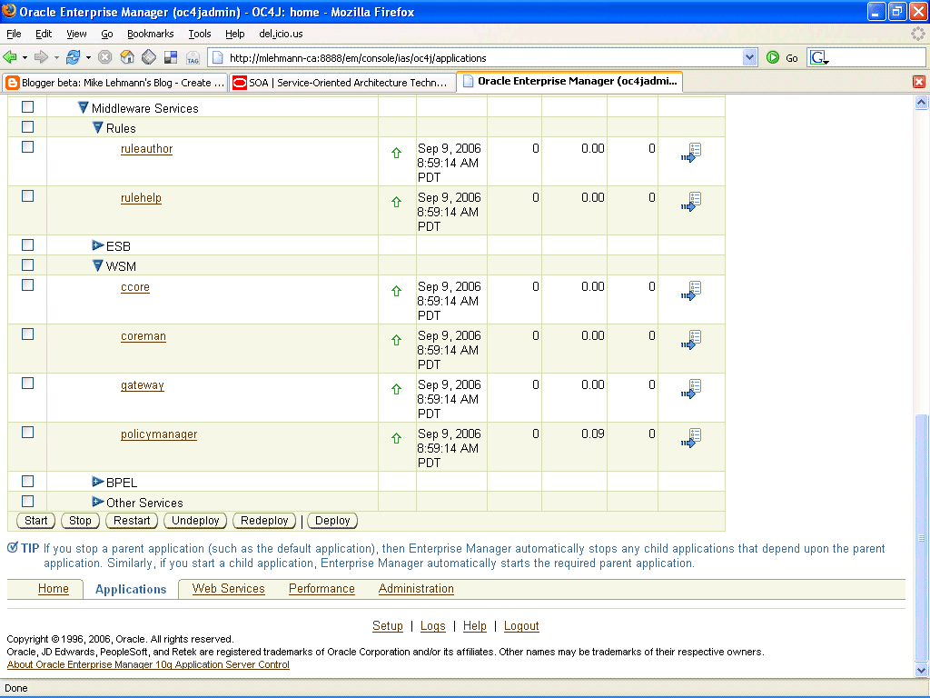
Task: Open About Oracle Enterprise Manager 10g link
Action: 148,664
